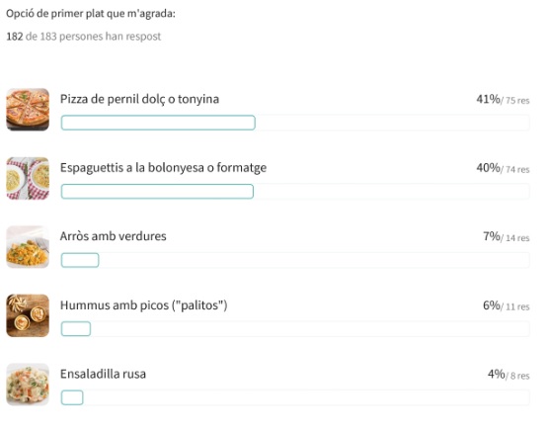This screenshot has height=432, width=548.
Task: Click the pizza thumbnail image
Action: (x=28, y=110)
